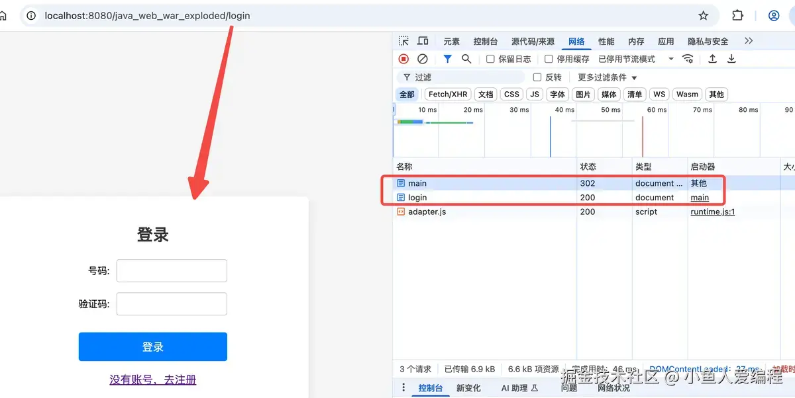Click the browser address bar URL
The height and width of the screenshot is (398, 795).
point(147,15)
